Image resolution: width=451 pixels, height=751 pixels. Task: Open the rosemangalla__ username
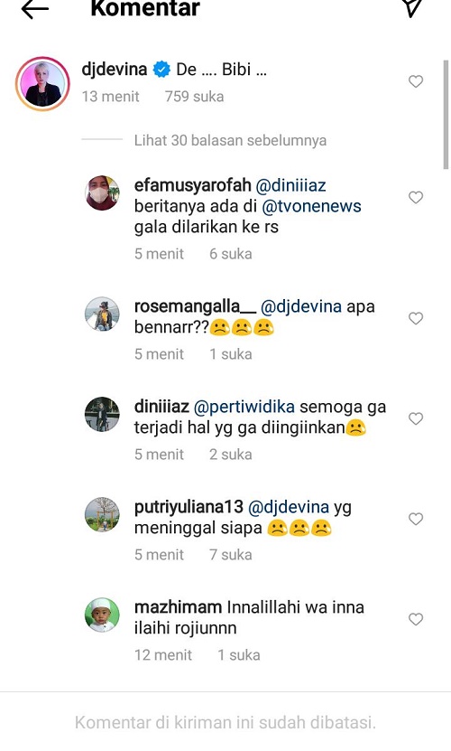tap(195, 306)
